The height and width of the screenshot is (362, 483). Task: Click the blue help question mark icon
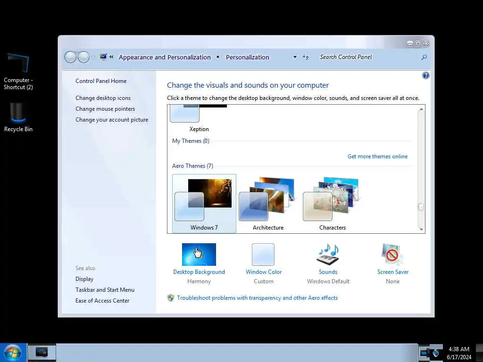[x=425, y=75]
